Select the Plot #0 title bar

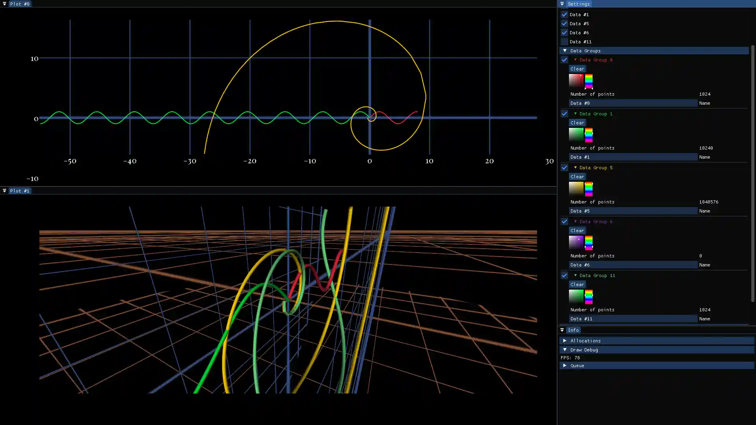point(19,4)
